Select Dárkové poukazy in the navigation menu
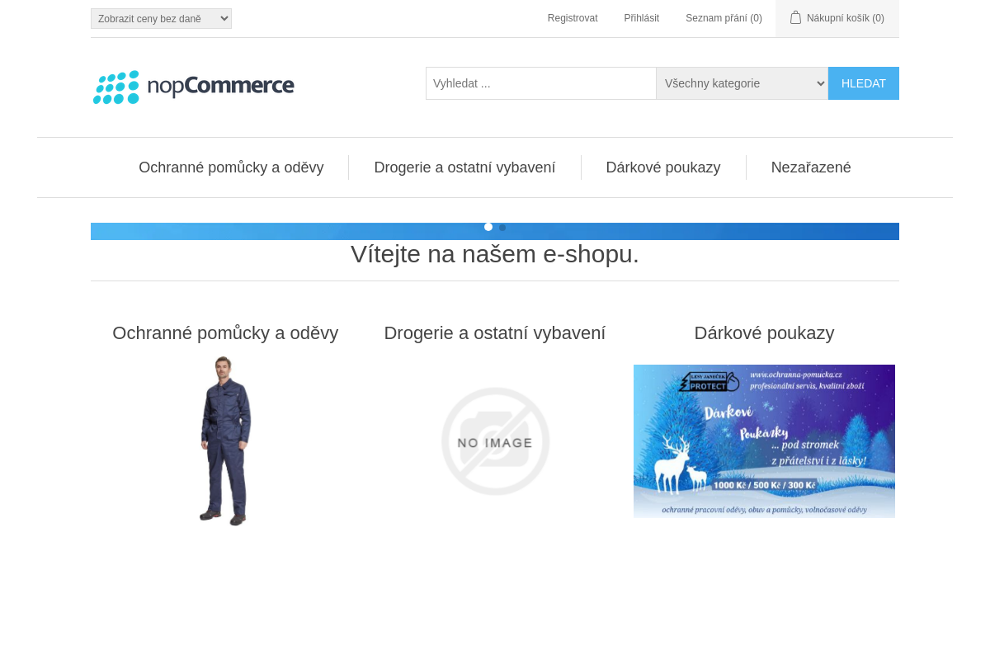 663,167
